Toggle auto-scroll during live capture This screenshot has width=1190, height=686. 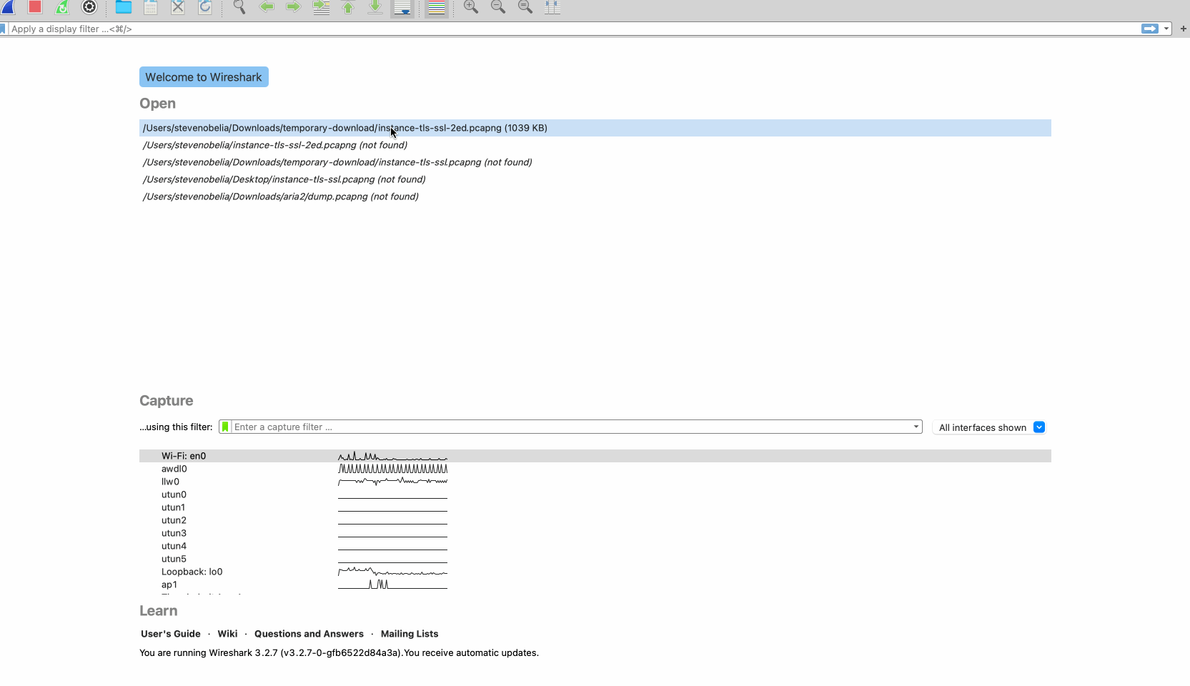coord(402,7)
